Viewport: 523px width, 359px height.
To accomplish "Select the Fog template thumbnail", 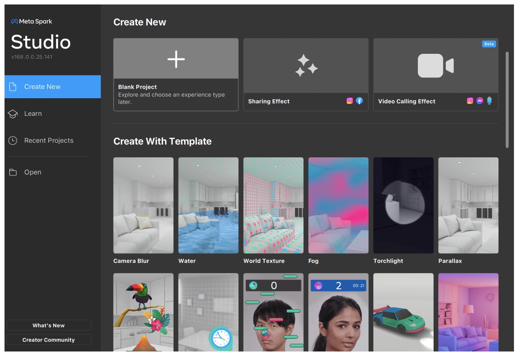I will point(338,205).
